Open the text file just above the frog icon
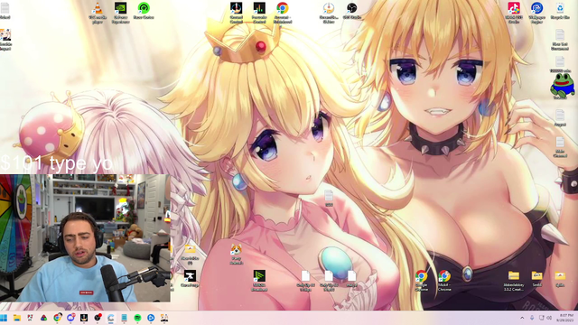 [560, 64]
